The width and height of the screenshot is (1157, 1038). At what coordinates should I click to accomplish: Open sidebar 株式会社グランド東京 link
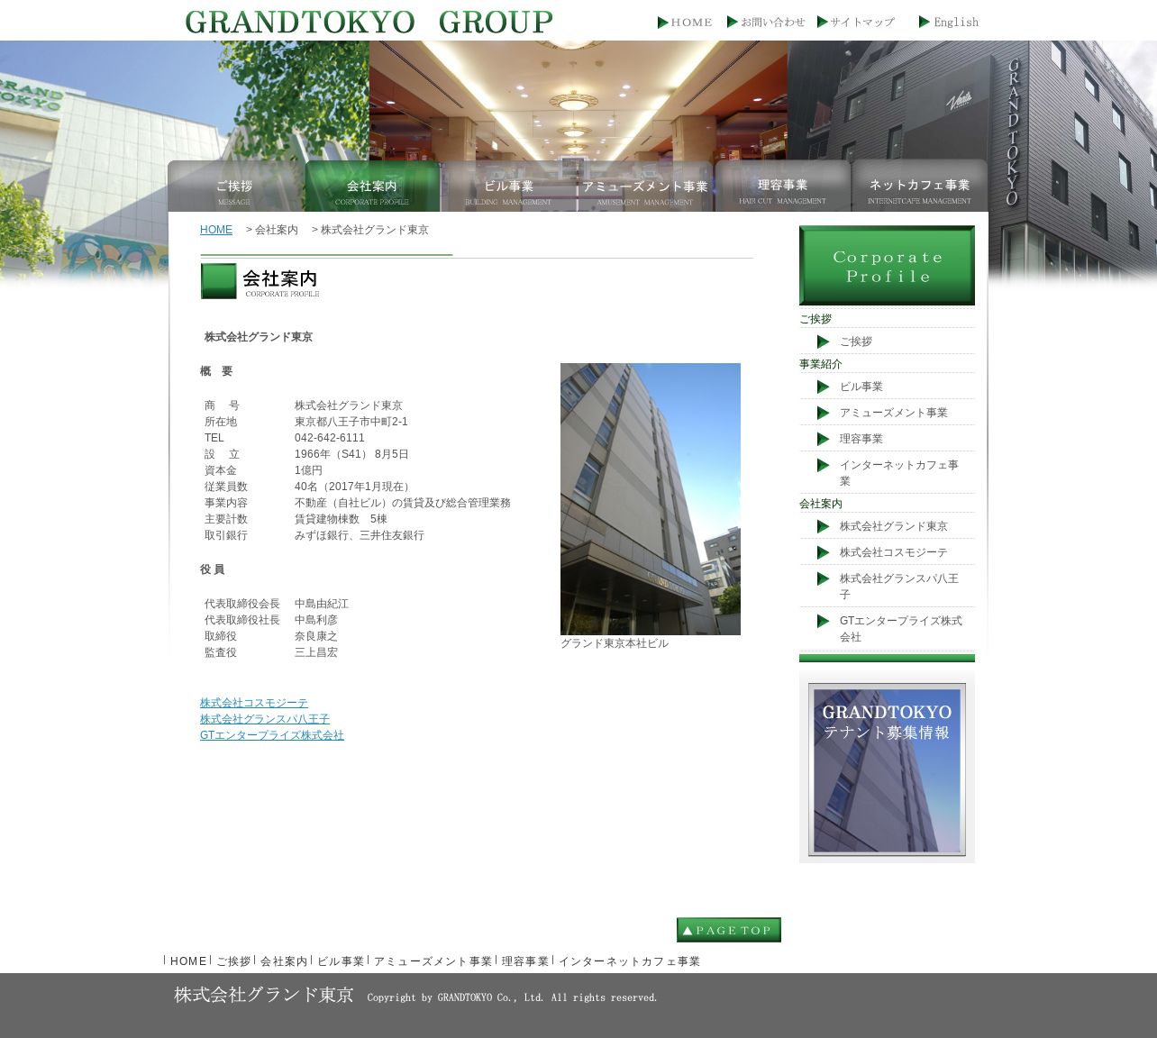[894, 526]
